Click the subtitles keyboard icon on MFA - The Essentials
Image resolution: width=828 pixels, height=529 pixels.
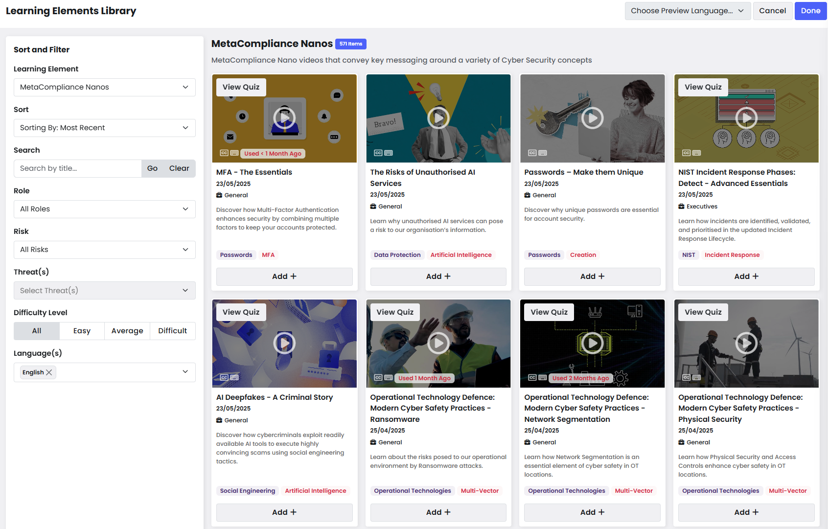pyautogui.click(x=234, y=153)
